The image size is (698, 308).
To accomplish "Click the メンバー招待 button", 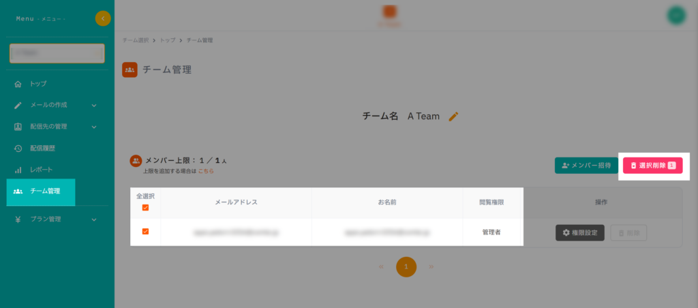I will coord(585,166).
